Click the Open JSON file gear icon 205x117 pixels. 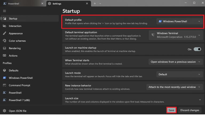[5, 111]
